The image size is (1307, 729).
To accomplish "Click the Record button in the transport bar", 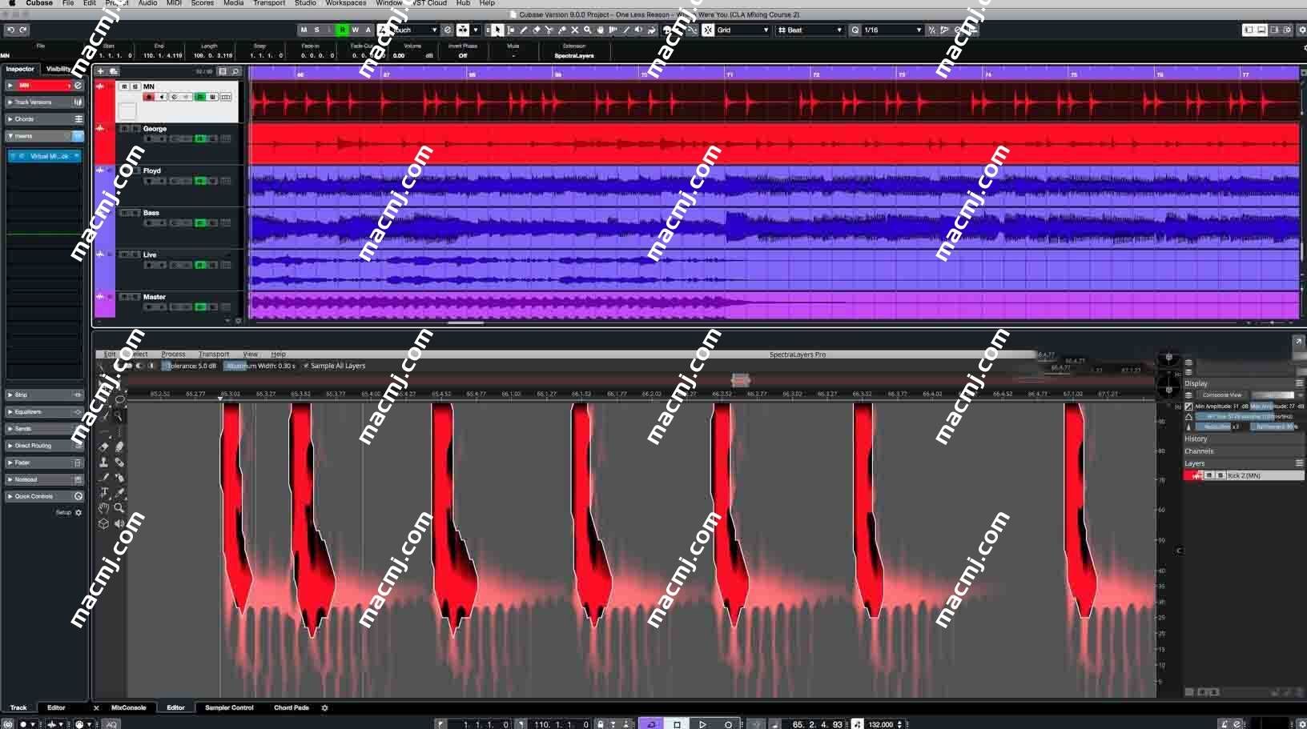I will tap(728, 724).
